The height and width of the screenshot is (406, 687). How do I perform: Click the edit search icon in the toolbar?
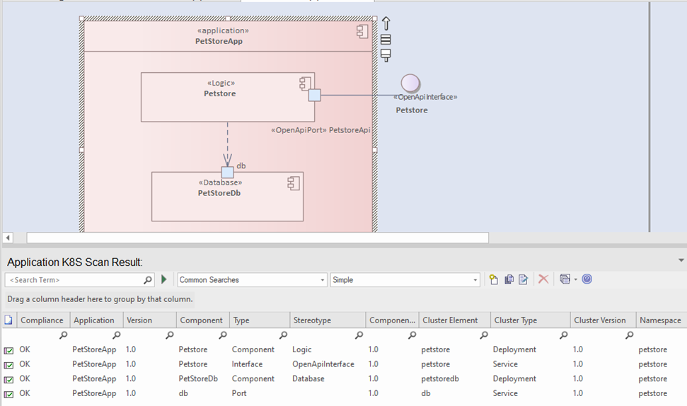[523, 279]
